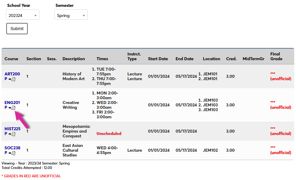
Task: Open the Semester dropdown
Action: tap(71, 14)
